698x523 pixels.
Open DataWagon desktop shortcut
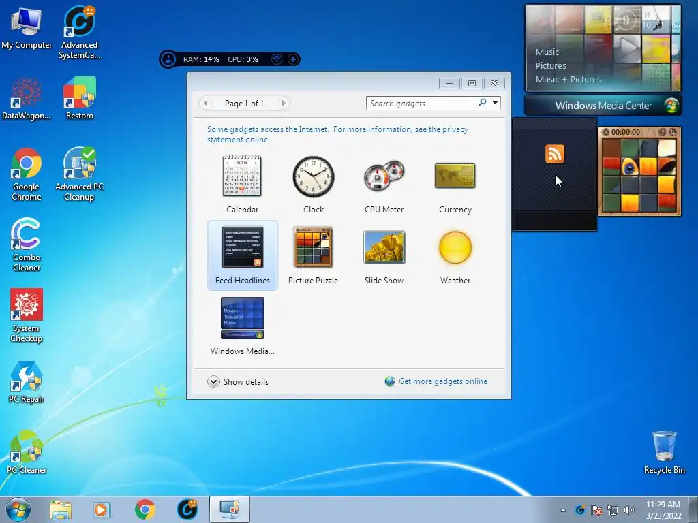point(27,99)
